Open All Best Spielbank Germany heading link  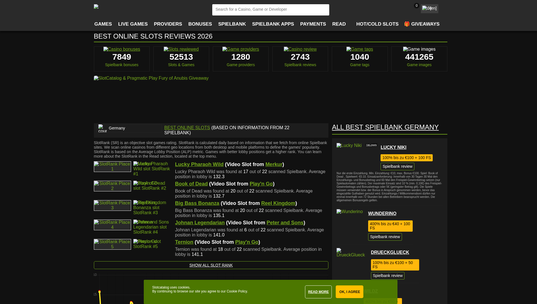(x=385, y=127)
